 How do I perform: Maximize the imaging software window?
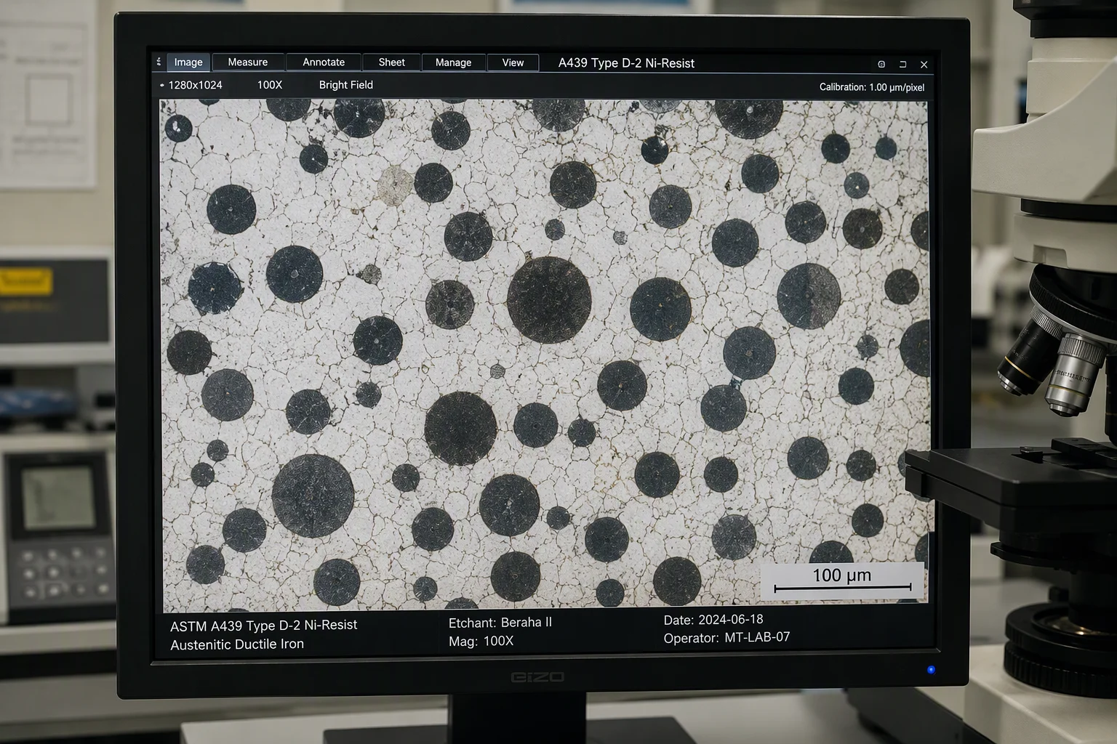tap(902, 65)
